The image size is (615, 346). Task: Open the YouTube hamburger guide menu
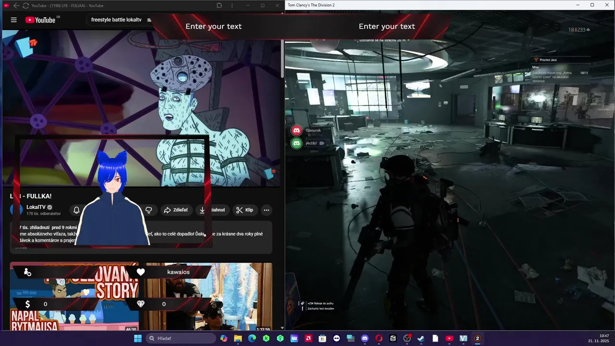(14, 20)
